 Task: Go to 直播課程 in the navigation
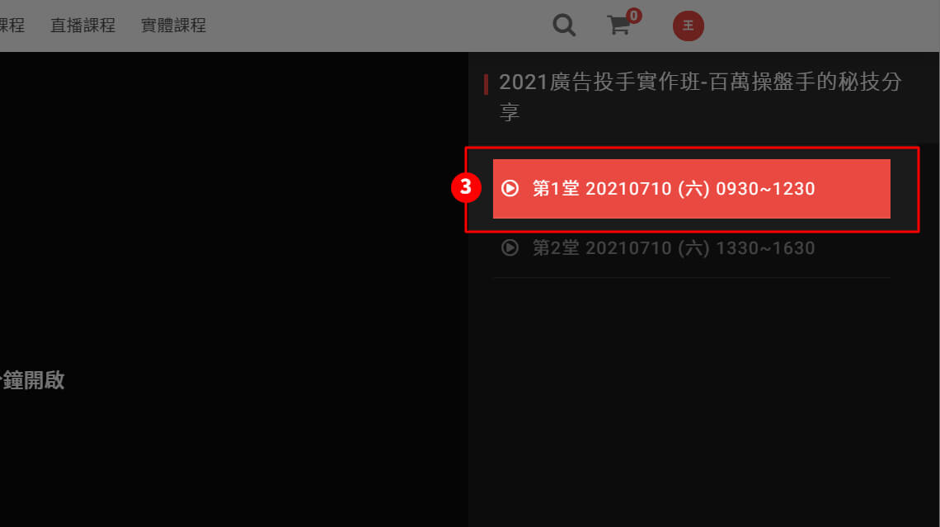(x=82, y=26)
